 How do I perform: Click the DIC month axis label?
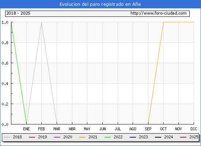(194, 129)
